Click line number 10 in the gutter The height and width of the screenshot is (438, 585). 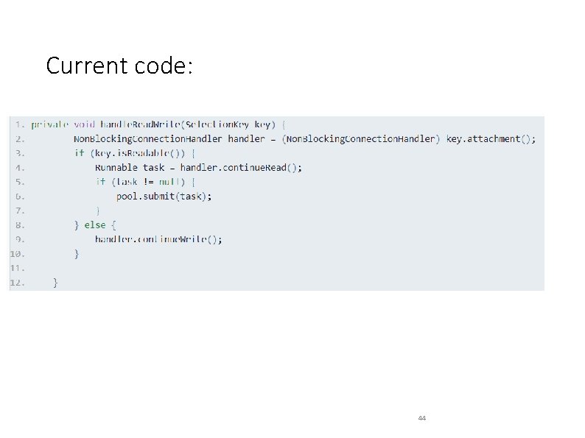click(17, 254)
